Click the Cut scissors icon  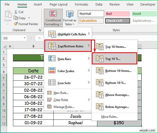(16, 12)
